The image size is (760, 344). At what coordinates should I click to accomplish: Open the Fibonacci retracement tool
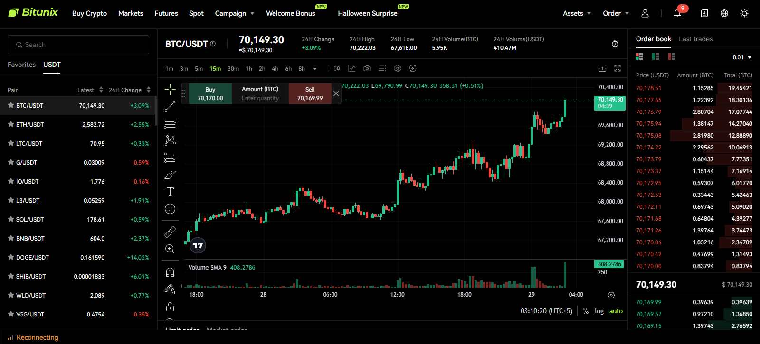(170, 123)
